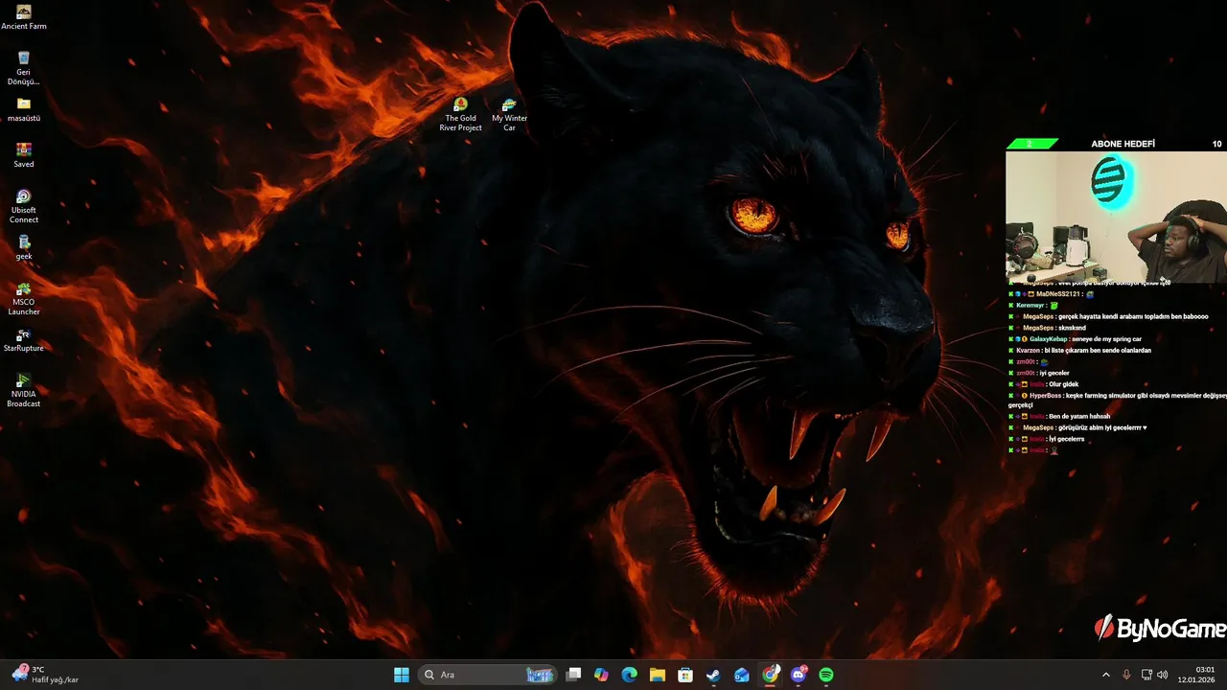1227x690 pixels.
Task: Click chat username 'HyperBoss'
Action: click(x=1046, y=396)
